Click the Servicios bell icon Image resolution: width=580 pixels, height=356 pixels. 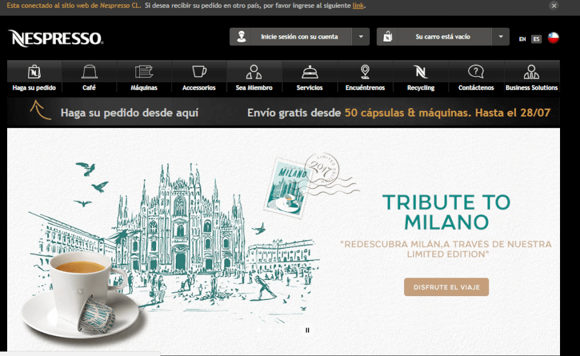point(309,71)
